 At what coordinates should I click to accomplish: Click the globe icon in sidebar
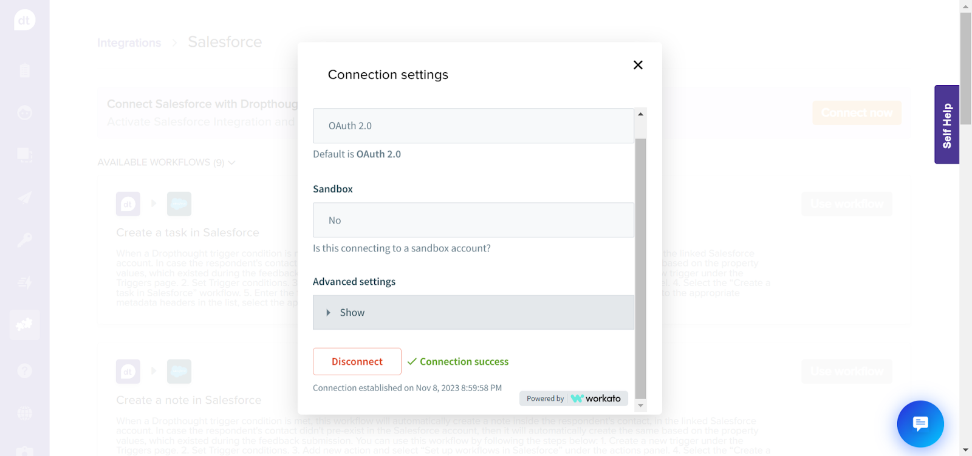coord(24,413)
